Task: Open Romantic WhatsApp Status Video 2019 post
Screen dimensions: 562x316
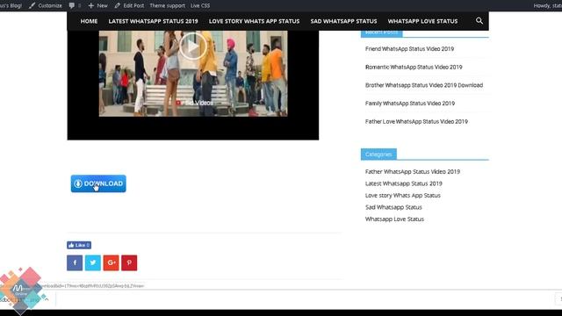Action: (x=414, y=67)
